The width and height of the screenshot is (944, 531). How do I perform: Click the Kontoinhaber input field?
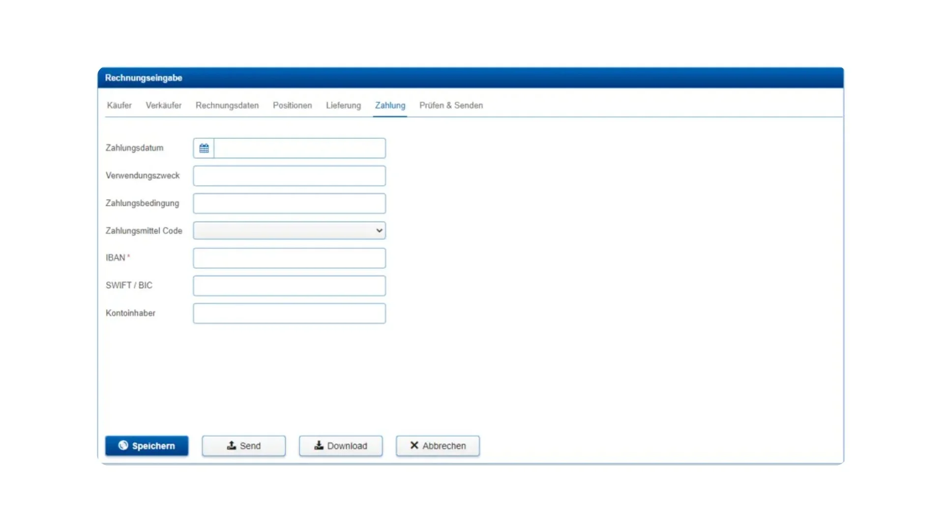(289, 313)
